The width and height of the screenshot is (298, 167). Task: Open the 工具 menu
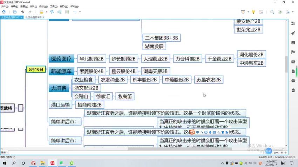[54, 6]
